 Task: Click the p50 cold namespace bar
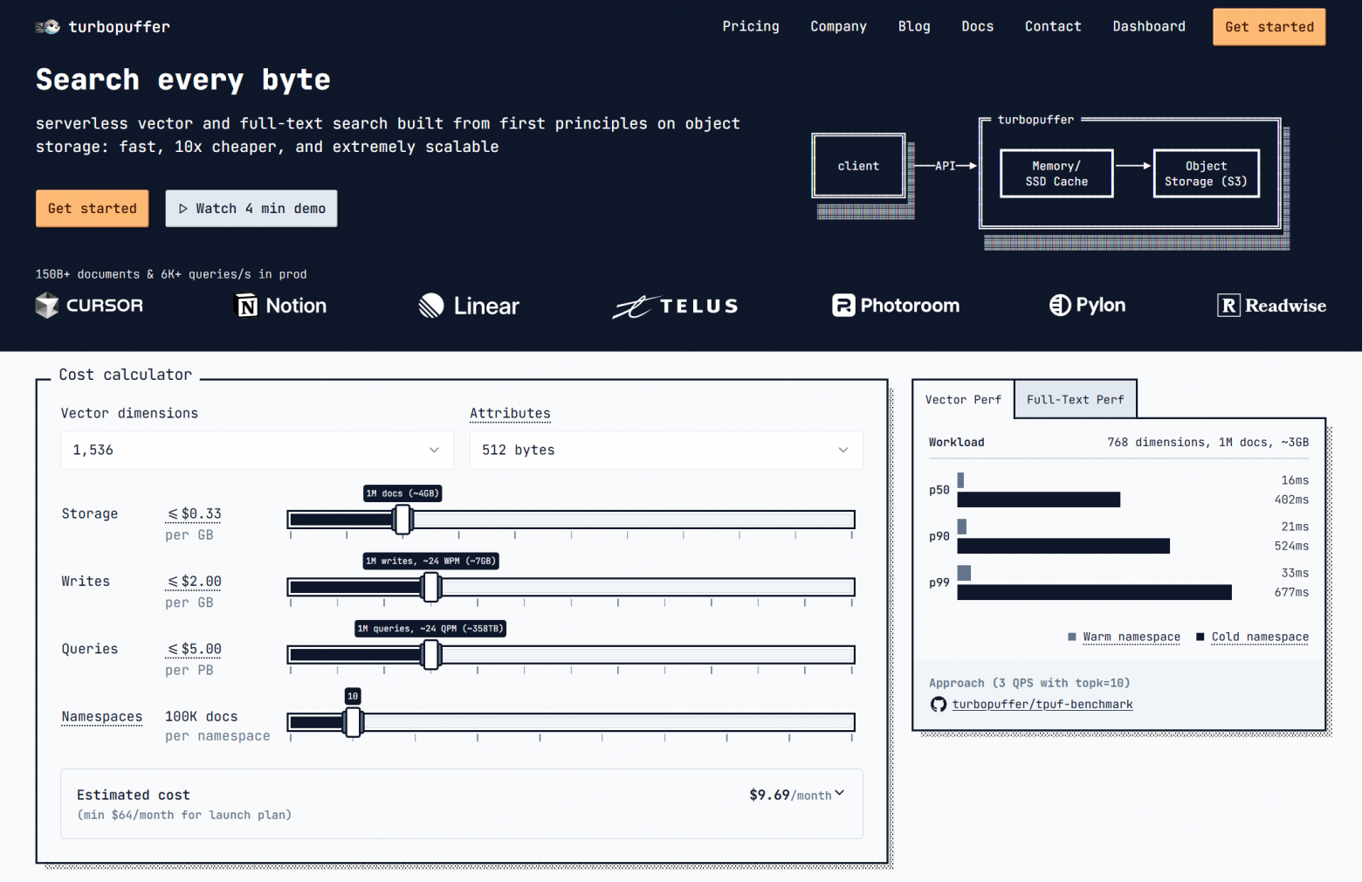[1039, 500]
